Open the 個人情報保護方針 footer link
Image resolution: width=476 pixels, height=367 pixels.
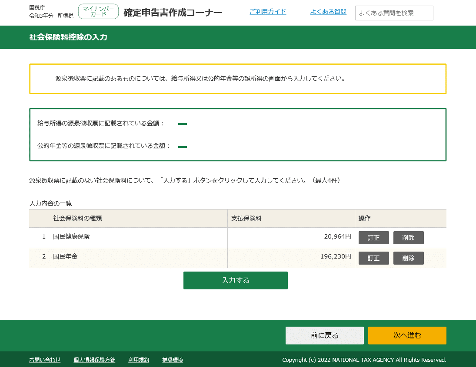[x=94, y=360]
